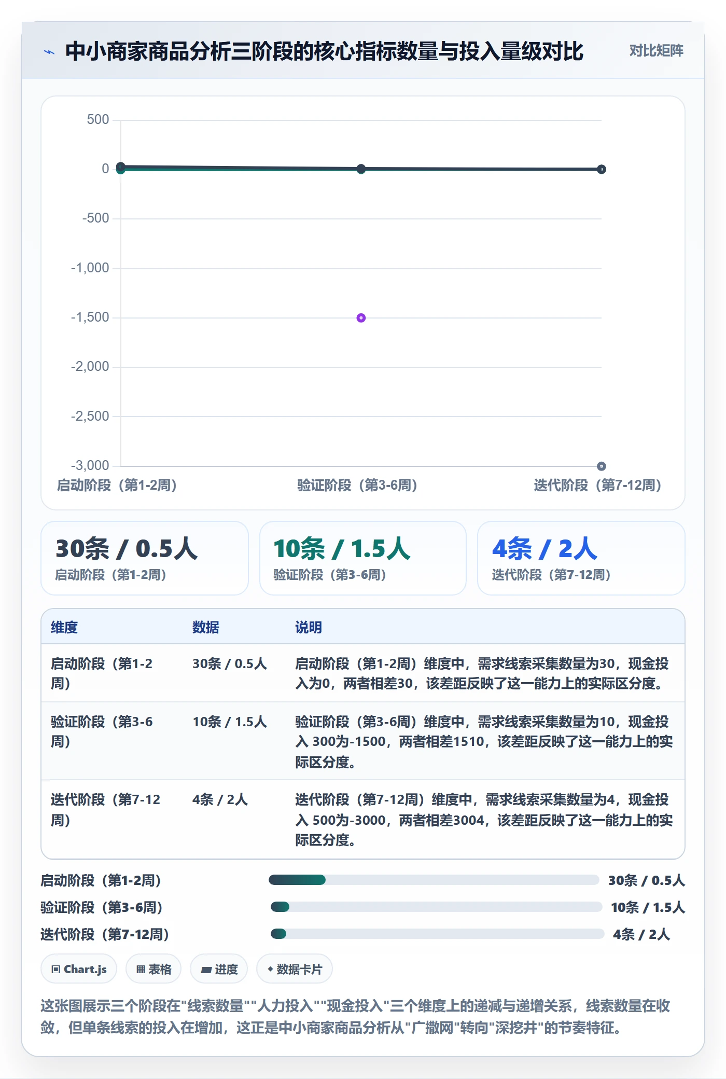This screenshot has width=726, height=1079.
Task: Click the 说明 column header
Action: coord(309,627)
